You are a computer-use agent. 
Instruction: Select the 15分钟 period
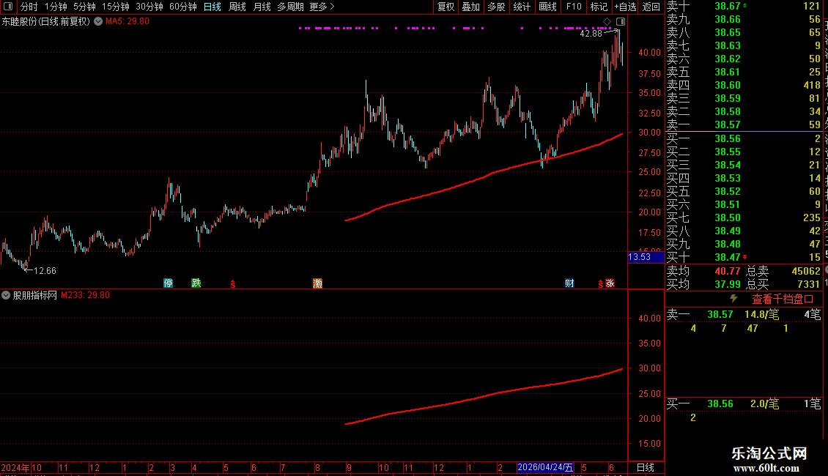click(x=115, y=7)
